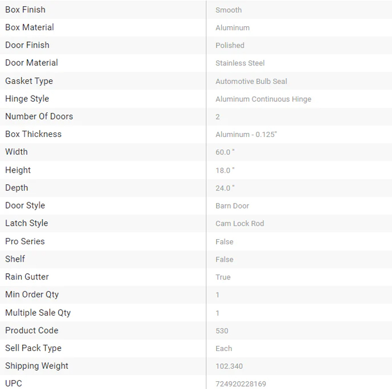Select the Height row label

(x=18, y=170)
